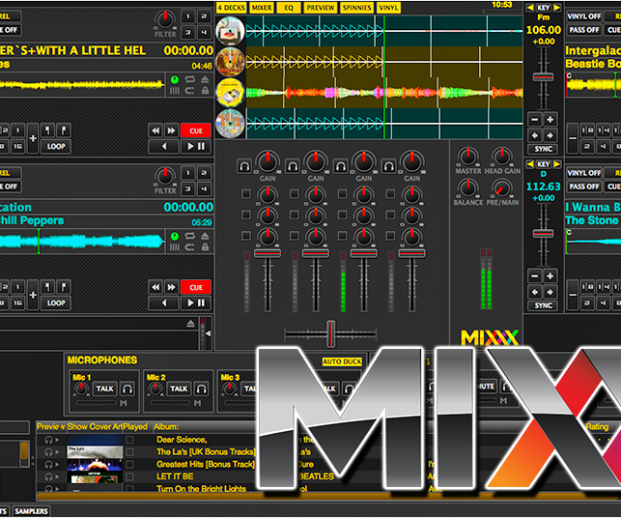Click the MASTER volume knob
Screen dimensions: 621x518
coord(468,157)
